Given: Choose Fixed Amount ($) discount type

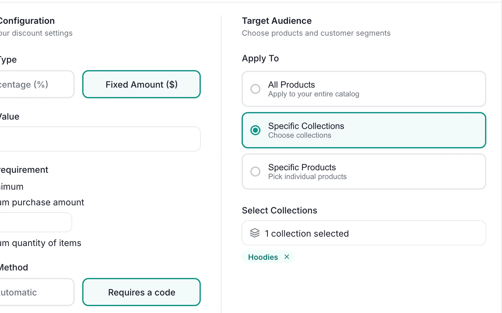Looking at the screenshot, I should coord(142,84).
